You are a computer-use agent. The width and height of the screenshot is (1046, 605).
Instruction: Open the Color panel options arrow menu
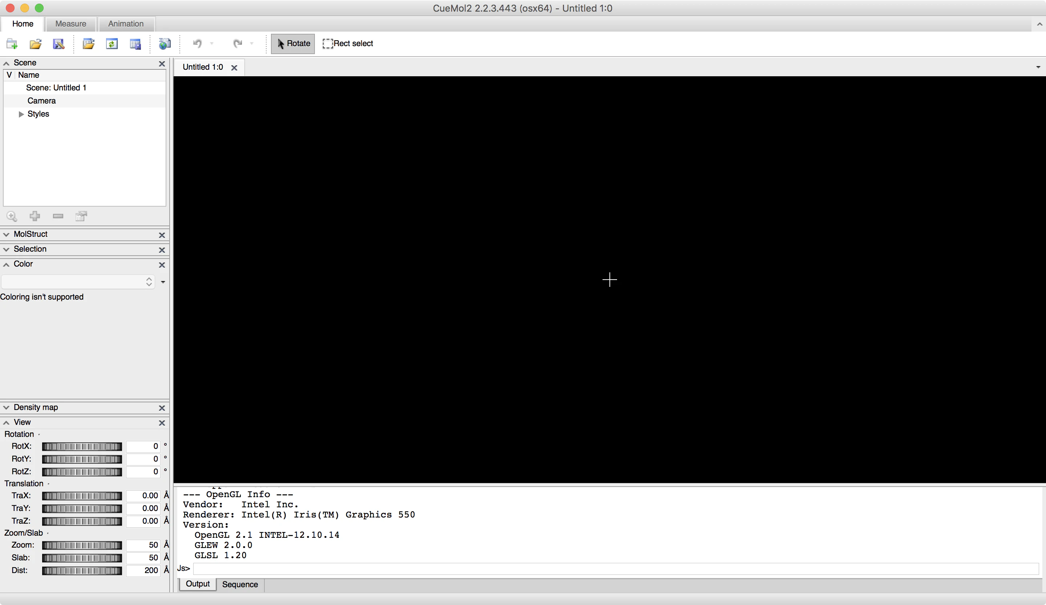163,282
